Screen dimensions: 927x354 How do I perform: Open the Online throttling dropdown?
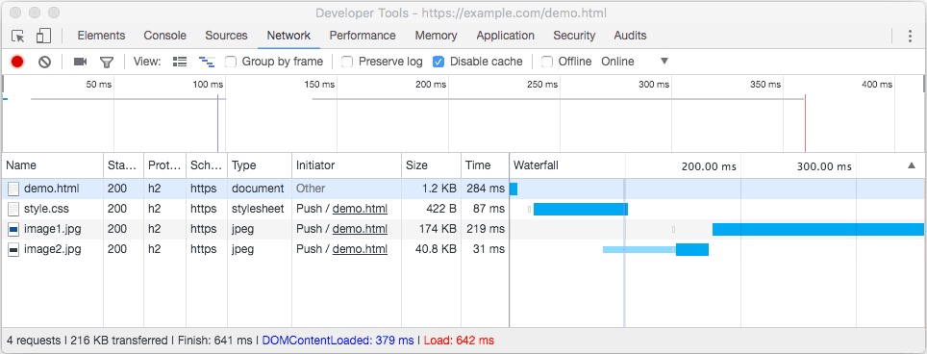pos(635,62)
